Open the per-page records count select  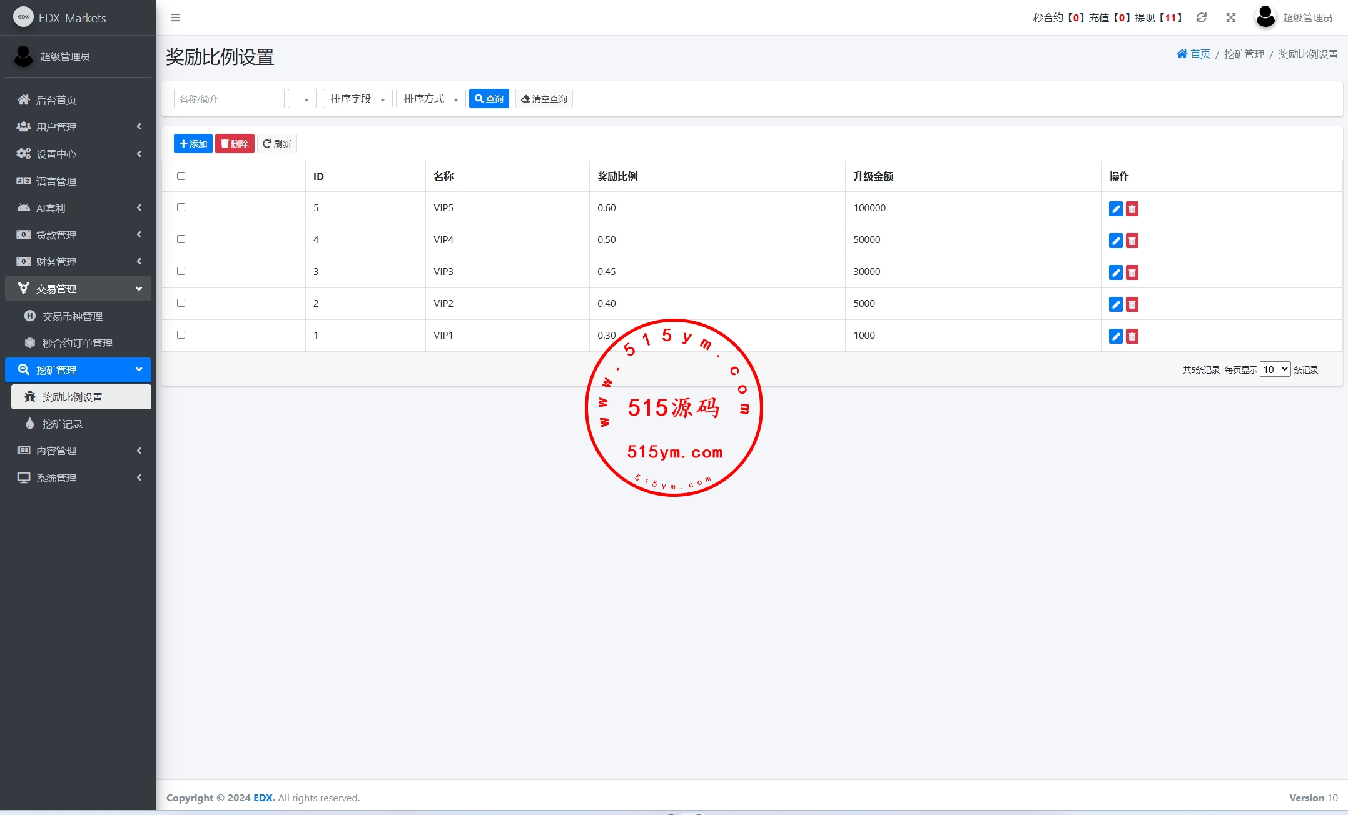coord(1274,369)
